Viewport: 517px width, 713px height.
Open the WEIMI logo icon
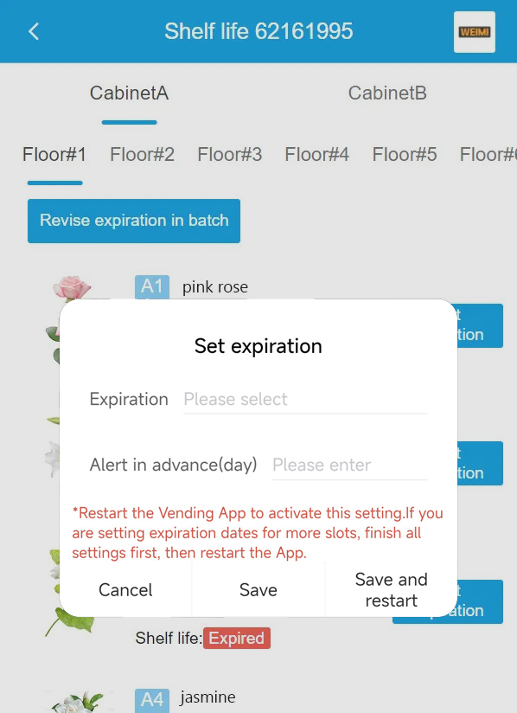coord(475,32)
